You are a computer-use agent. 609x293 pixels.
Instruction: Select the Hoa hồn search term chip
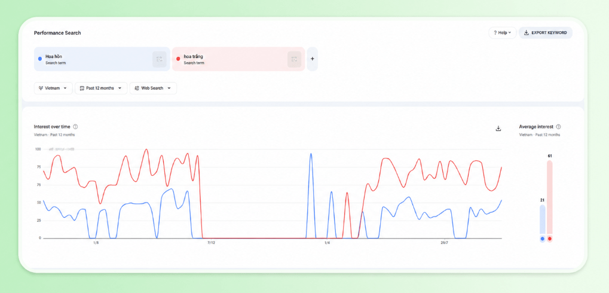click(x=102, y=59)
